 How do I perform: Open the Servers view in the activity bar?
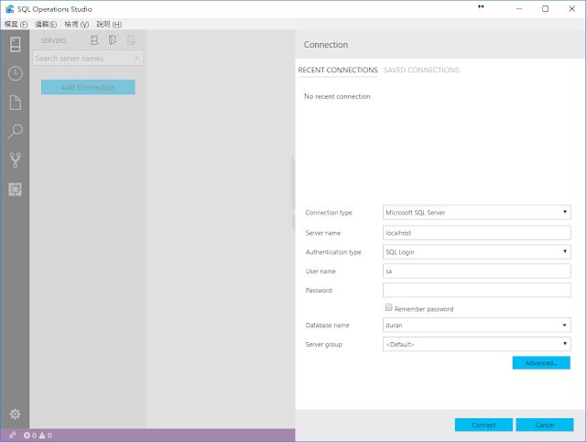pos(15,45)
